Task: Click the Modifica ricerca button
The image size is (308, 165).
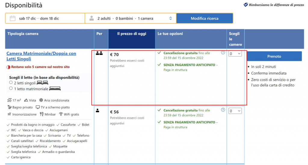Action: coord(205,18)
